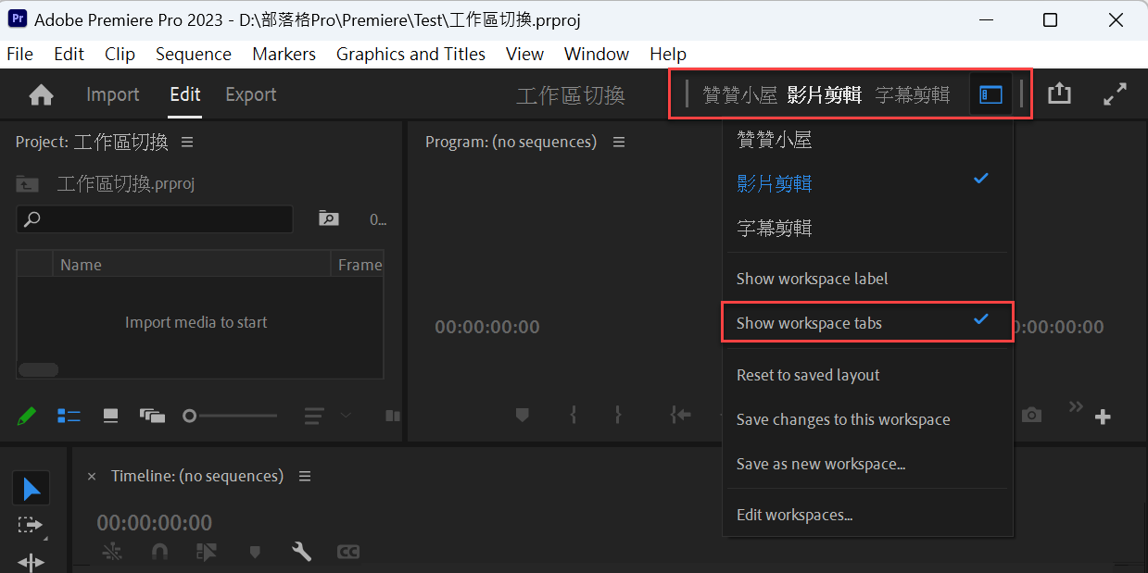Click Timeline timecode 00:00:00:00
The image size is (1148, 573).
(155, 523)
